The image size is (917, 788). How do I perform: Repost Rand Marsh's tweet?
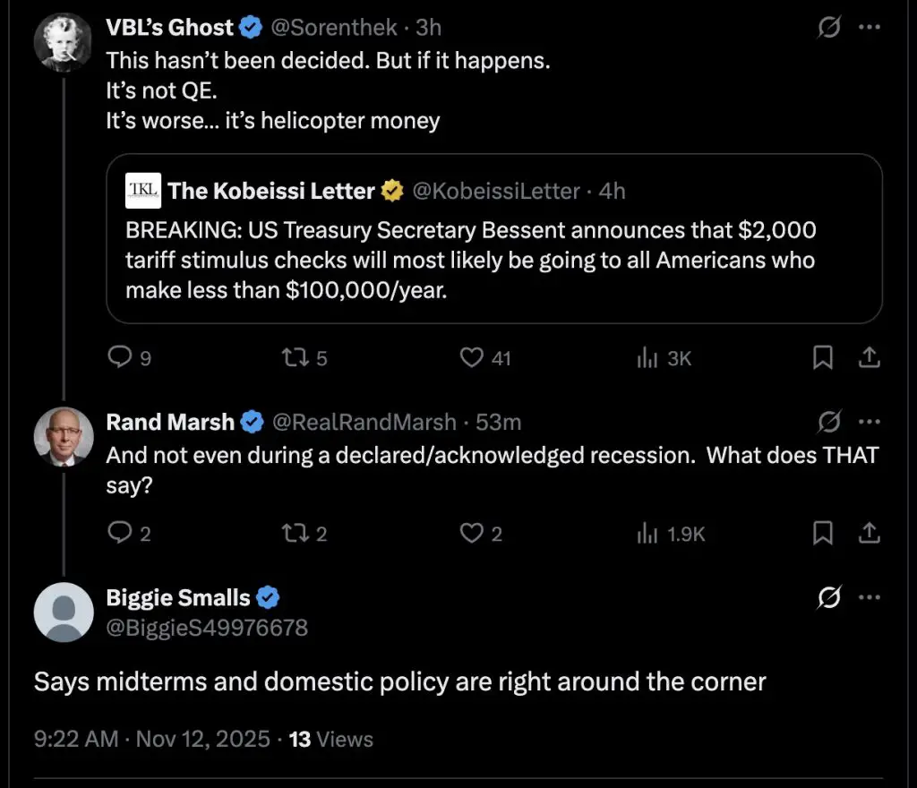point(294,534)
